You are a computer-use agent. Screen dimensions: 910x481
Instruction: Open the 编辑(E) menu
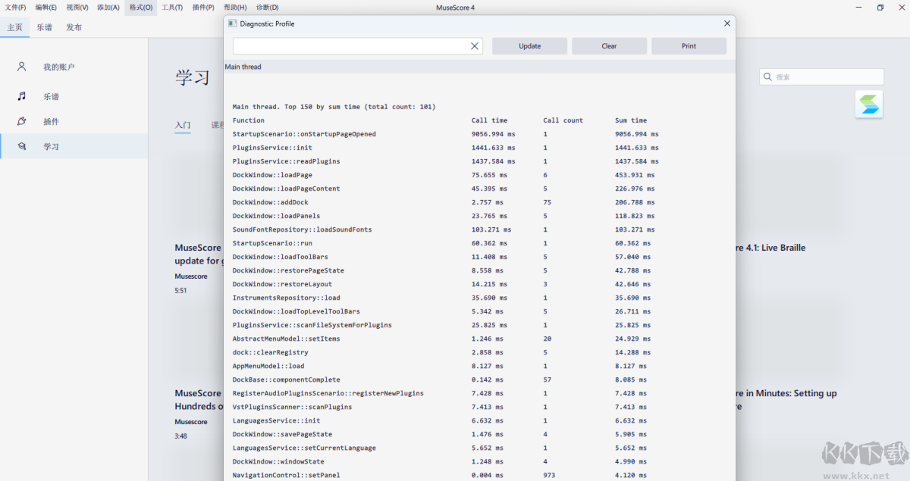click(45, 8)
